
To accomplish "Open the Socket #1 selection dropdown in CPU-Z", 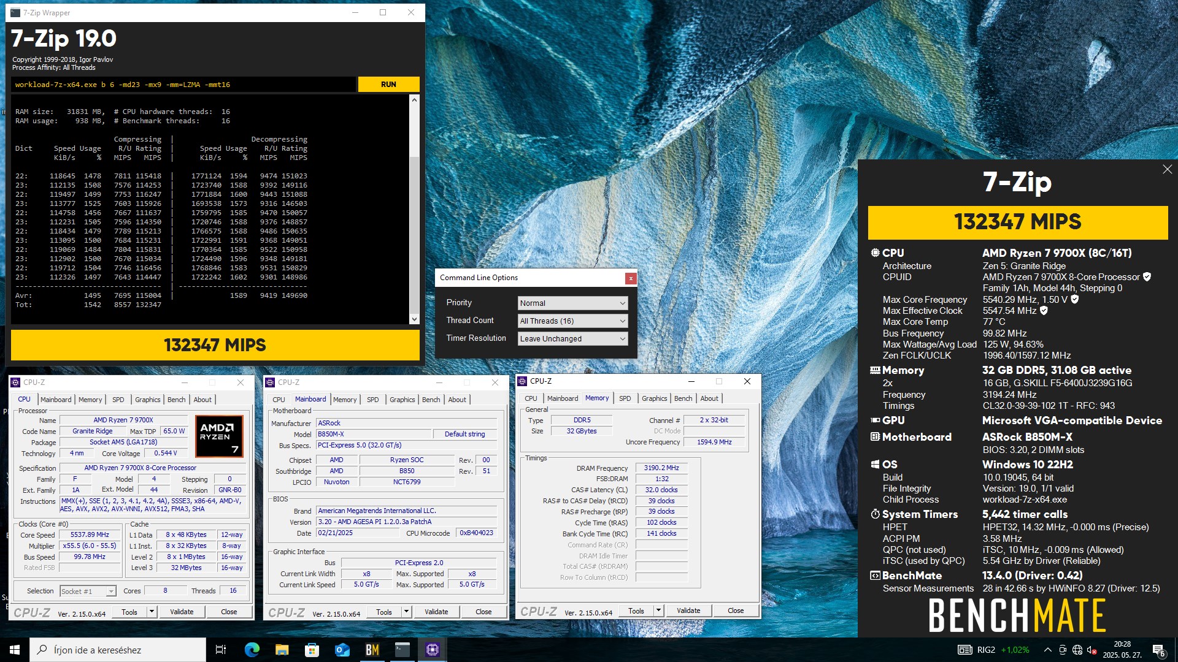I will pyautogui.click(x=88, y=592).
